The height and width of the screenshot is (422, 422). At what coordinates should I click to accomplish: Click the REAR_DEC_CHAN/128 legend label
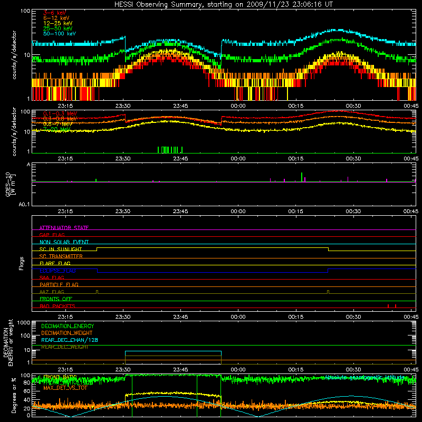coord(70,340)
